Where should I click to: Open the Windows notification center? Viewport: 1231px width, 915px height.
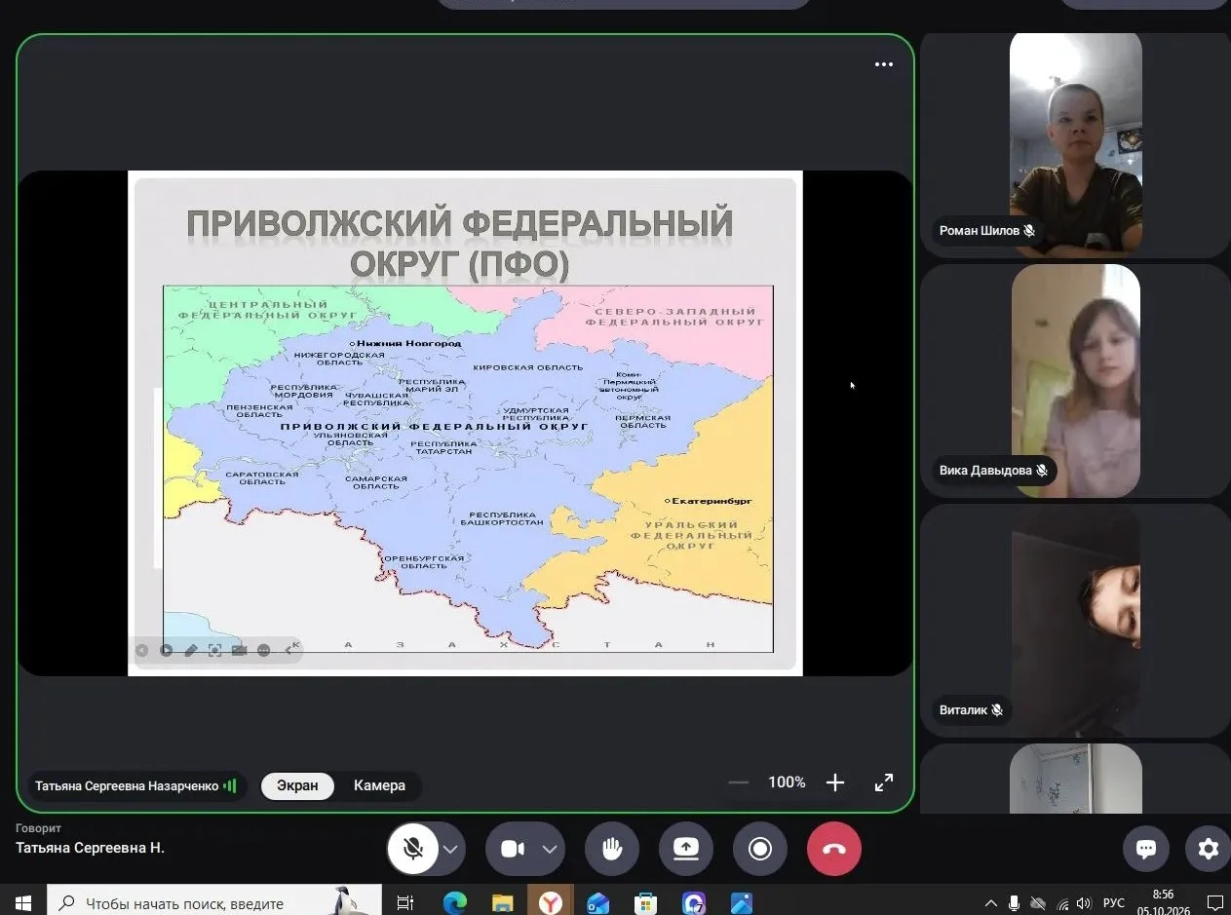(1214, 902)
